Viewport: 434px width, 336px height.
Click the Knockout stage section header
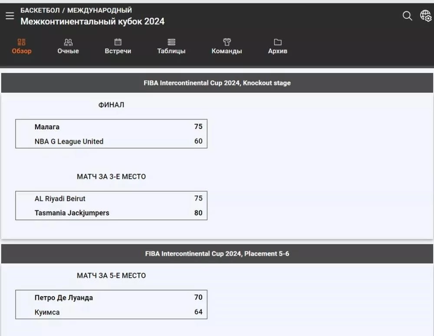coord(217,83)
